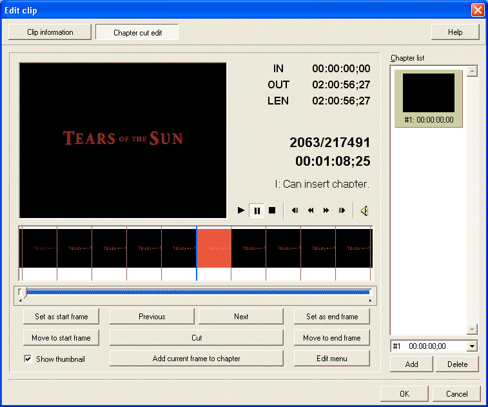
Task: Confirm with OK
Action: (404, 394)
